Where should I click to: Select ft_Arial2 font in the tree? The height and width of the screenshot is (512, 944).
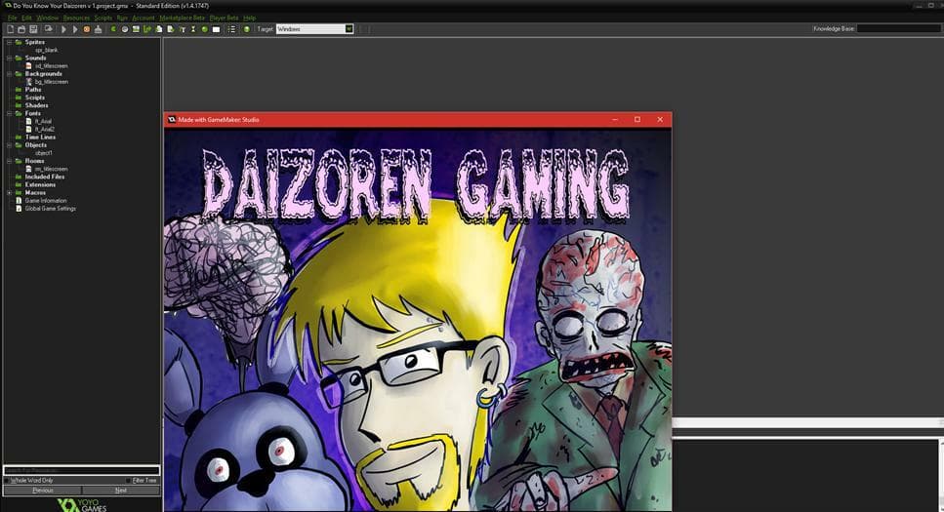(45, 130)
